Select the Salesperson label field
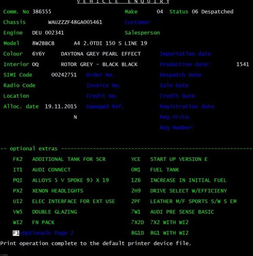This screenshot has width=253, height=256. coord(142,33)
